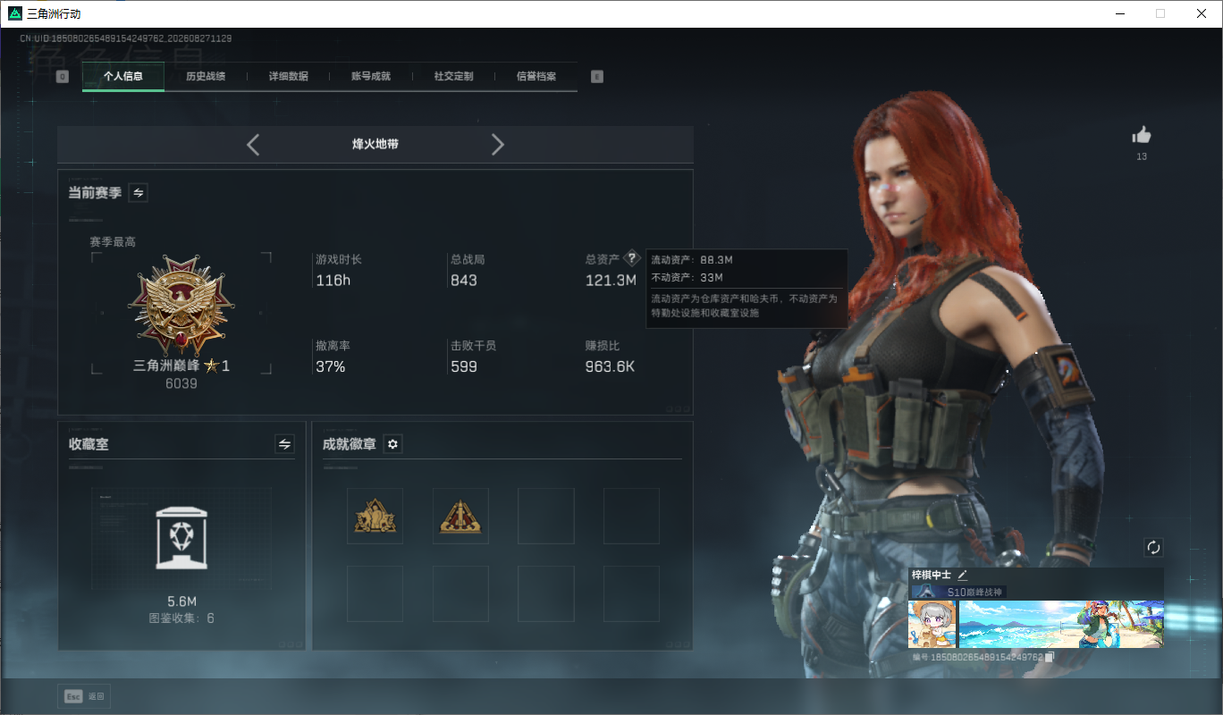The image size is (1223, 715).
Task: Click the 赚损比 value 963.6K
Action: [x=610, y=366]
